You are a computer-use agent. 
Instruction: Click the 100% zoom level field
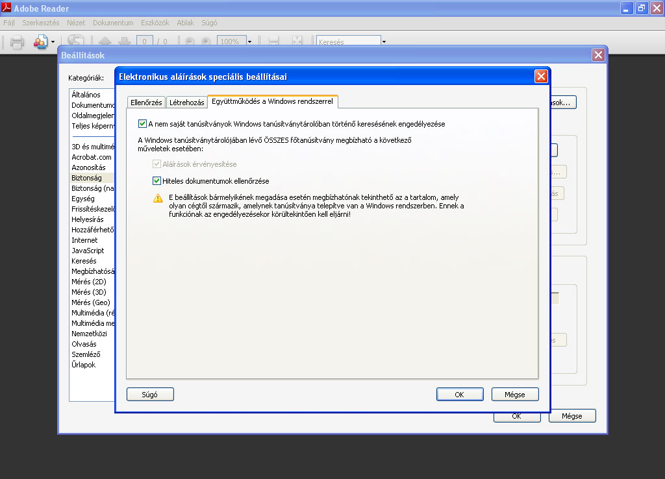(x=232, y=41)
